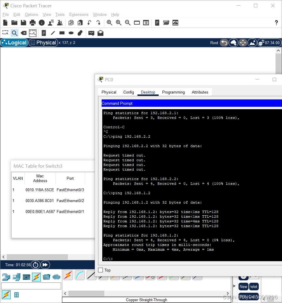The height and width of the screenshot is (303, 282).
Task: Add a complex PDU open envelope
Action: [x=100, y=33]
